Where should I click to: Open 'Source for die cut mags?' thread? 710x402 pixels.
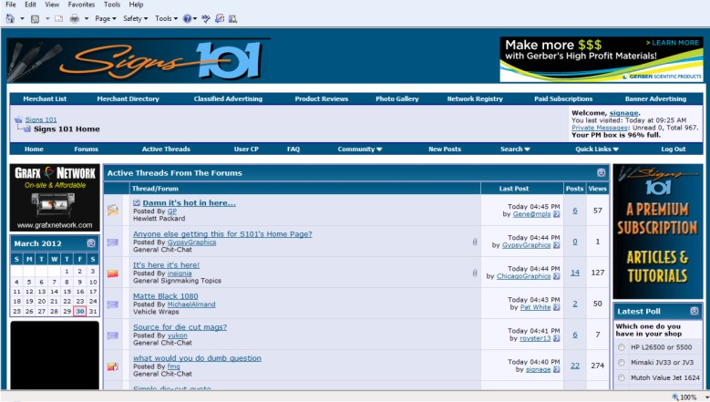tap(180, 327)
